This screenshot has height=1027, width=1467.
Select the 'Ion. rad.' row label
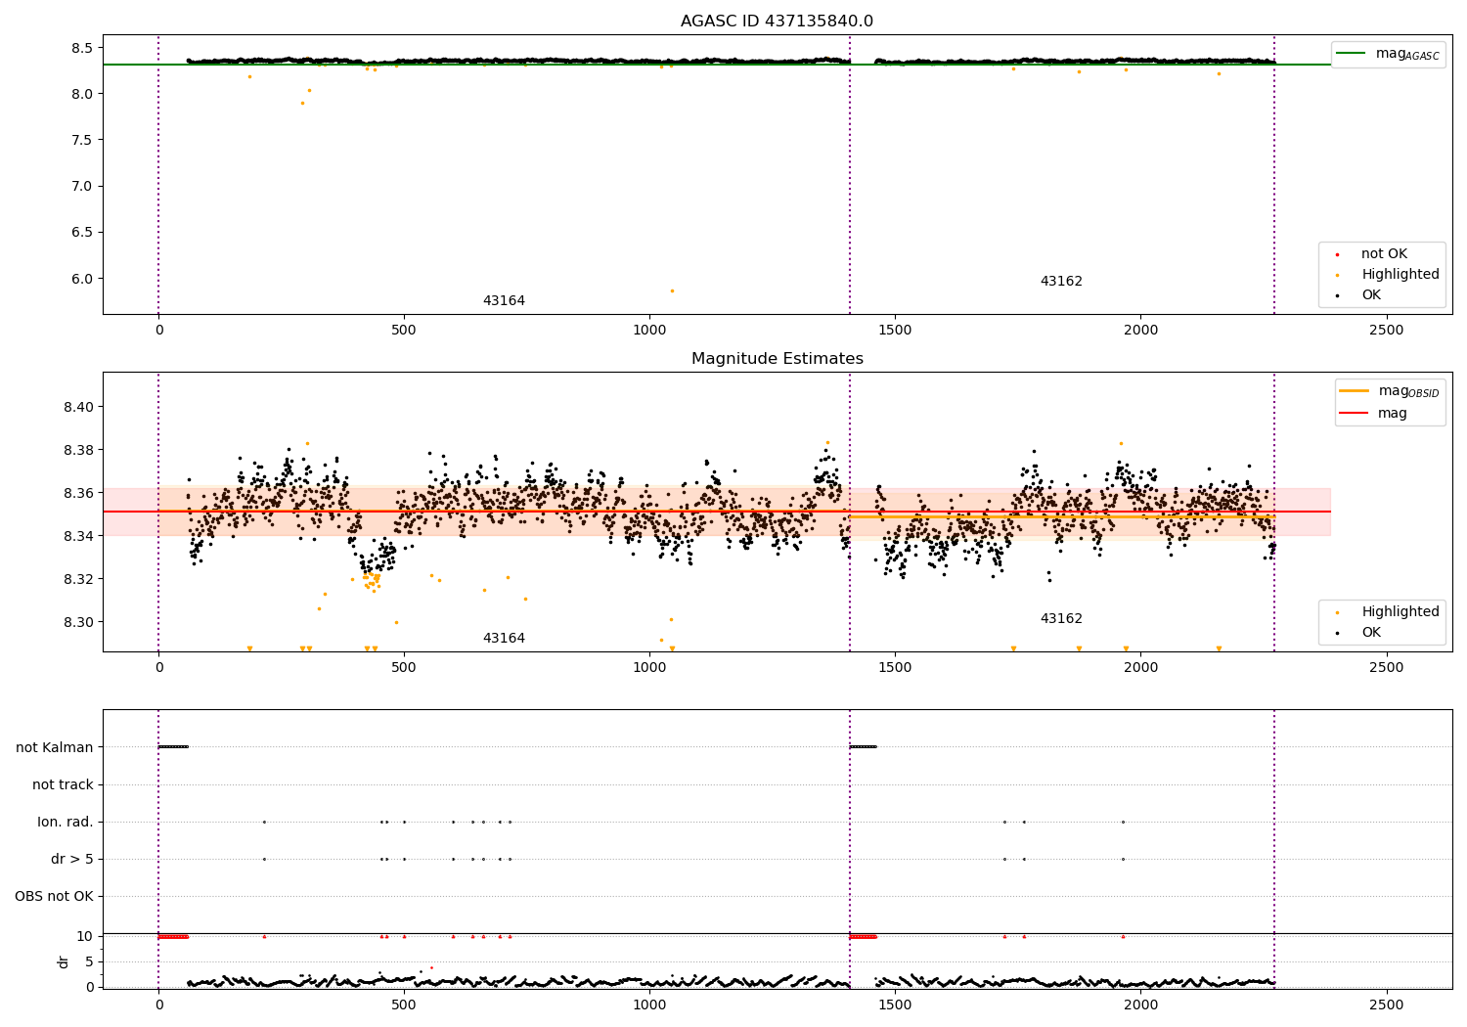pyautogui.click(x=66, y=822)
